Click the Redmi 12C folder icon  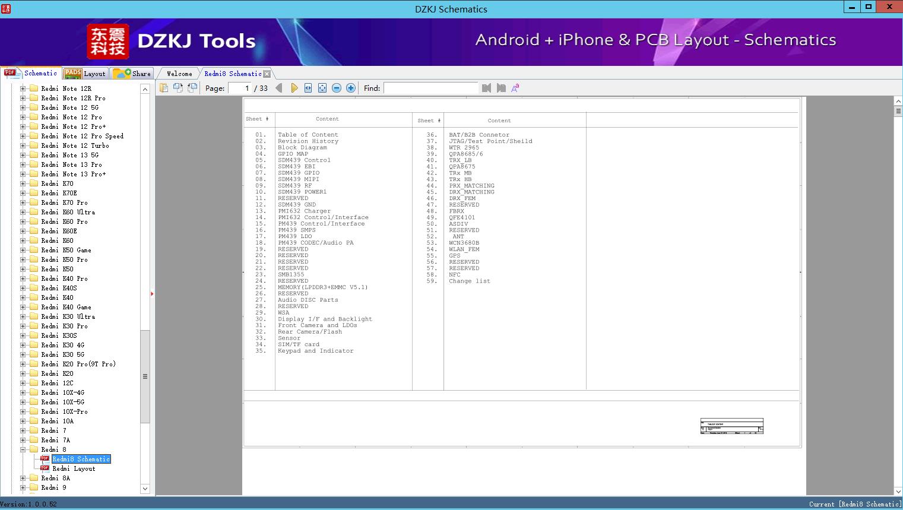[x=34, y=383]
